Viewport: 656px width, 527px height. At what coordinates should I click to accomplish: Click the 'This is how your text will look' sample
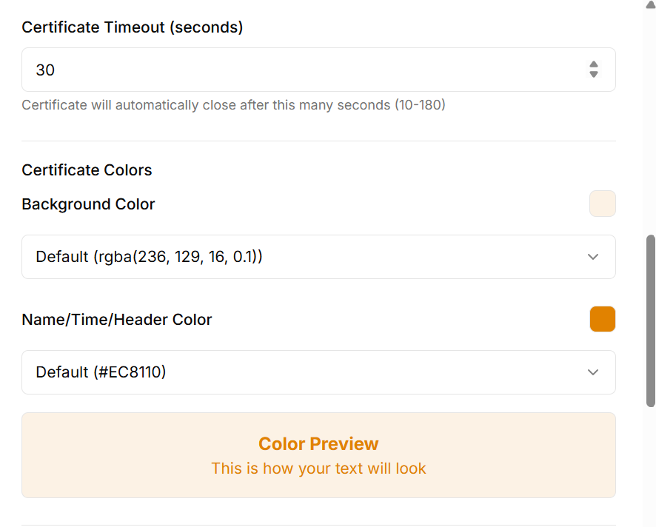click(318, 469)
